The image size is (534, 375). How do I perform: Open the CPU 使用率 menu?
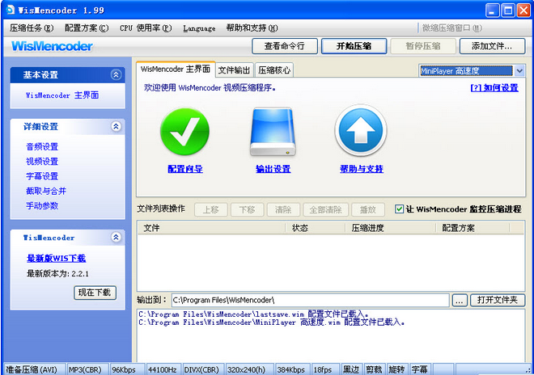click(x=146, y=28)
